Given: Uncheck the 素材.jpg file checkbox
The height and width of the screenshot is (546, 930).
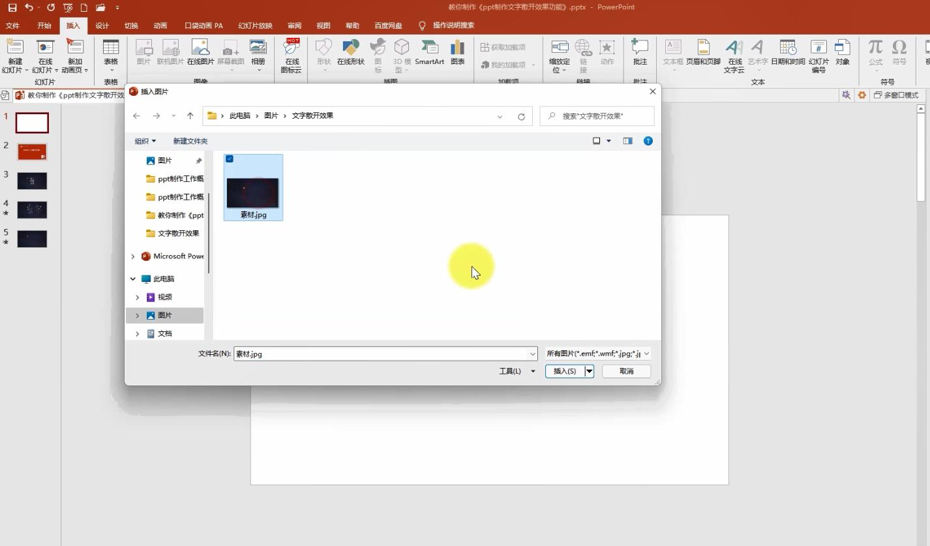Looking at the screenshot, I should (x=230, y=159).
